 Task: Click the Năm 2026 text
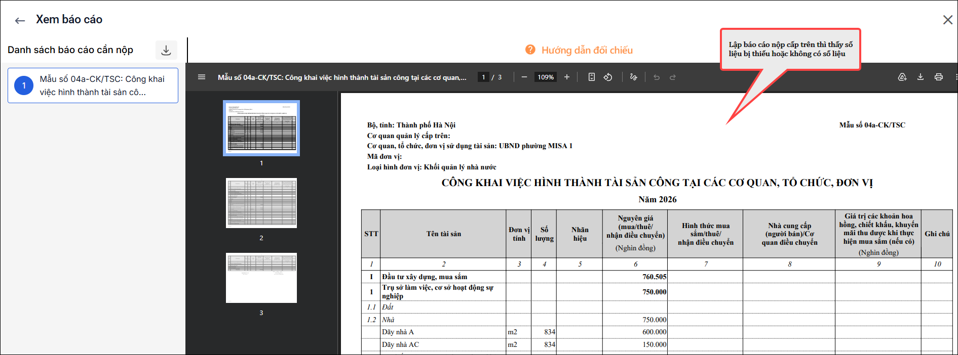pos(657,199)
